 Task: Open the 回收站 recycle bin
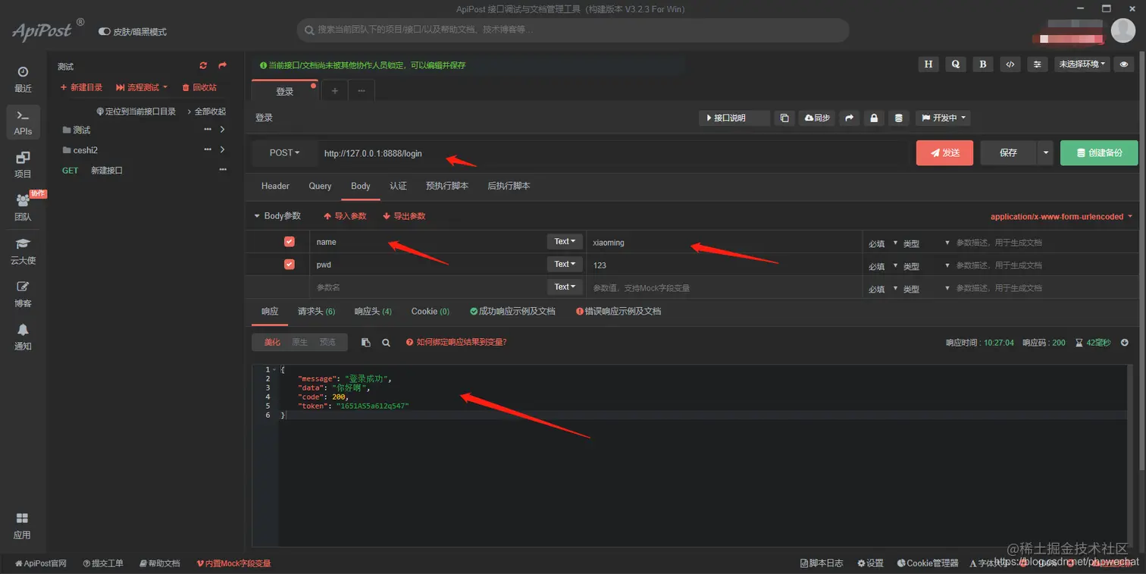(x=199, y=88)
